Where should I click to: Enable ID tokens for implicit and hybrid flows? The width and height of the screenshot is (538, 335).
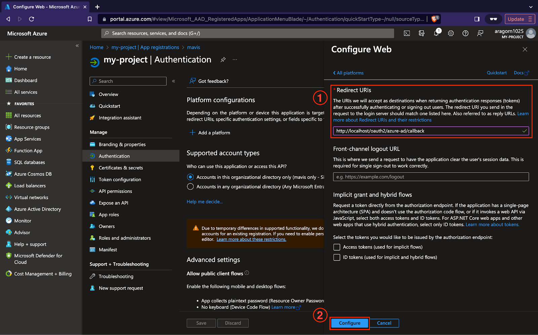click(x=337, y=257)
